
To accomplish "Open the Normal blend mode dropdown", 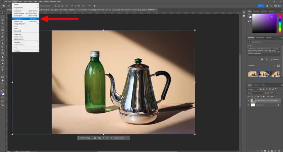I will [255, 93].
